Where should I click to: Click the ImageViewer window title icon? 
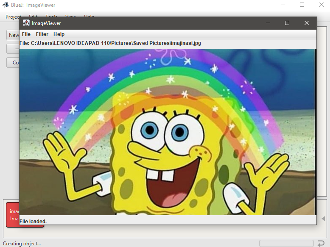click(26, 23)
